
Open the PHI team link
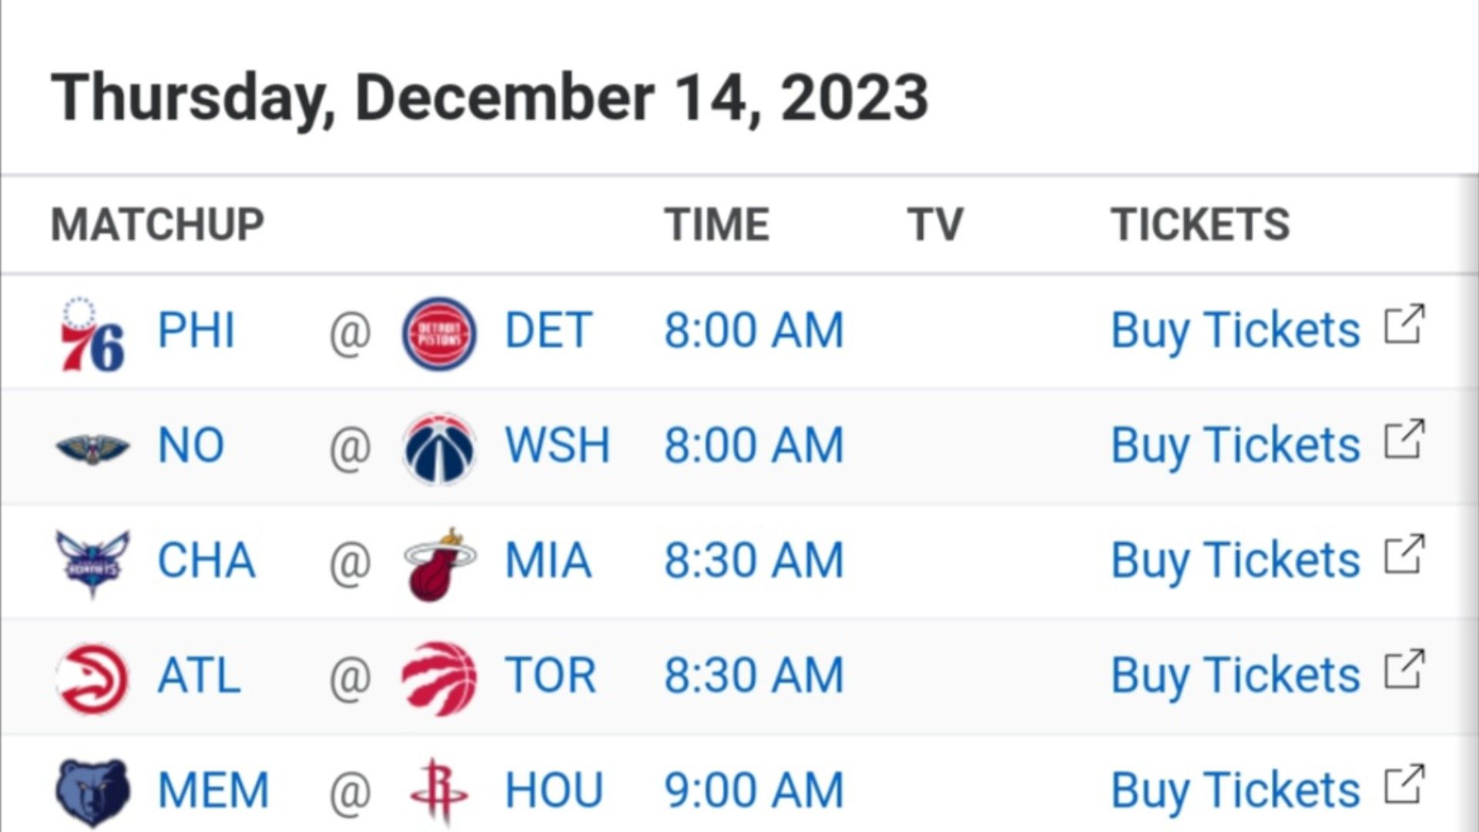(x=196, y=330)
